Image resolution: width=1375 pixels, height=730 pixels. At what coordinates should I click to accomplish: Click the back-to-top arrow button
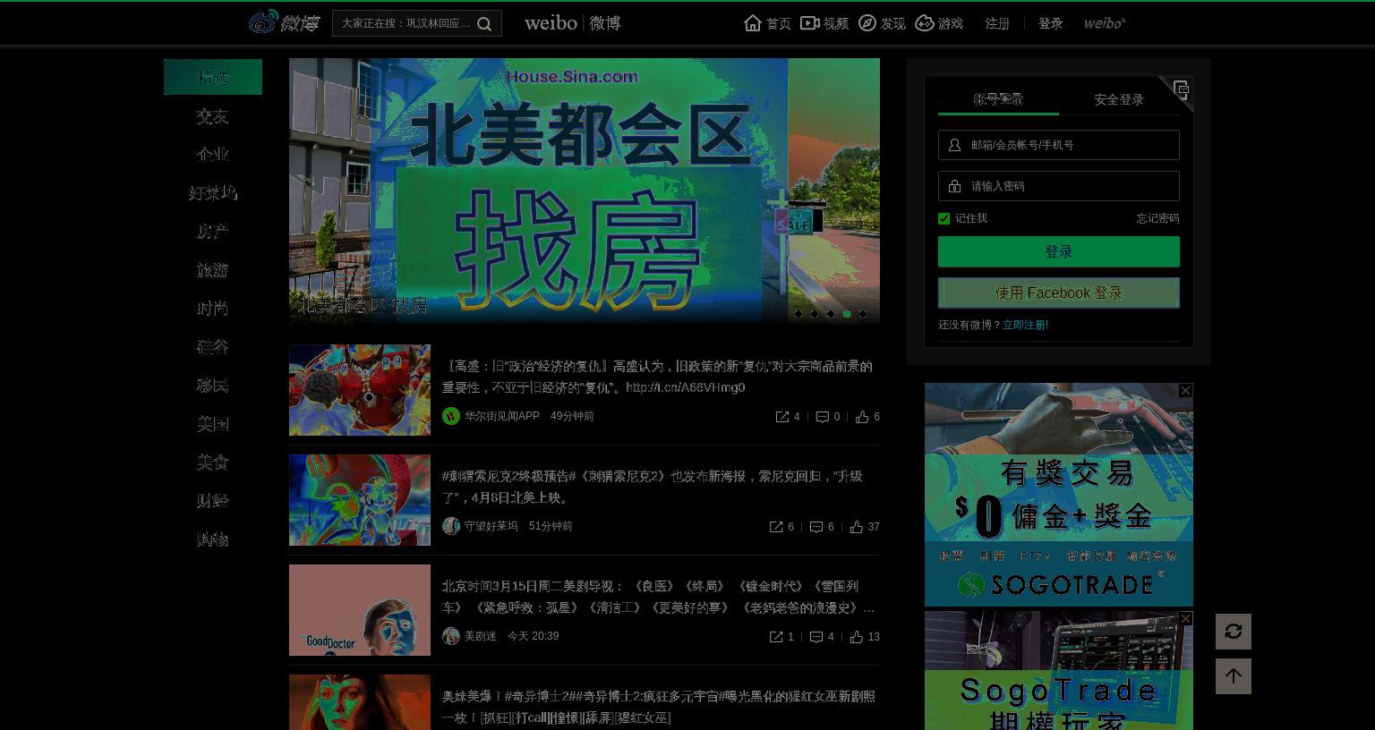point(1234,676)
